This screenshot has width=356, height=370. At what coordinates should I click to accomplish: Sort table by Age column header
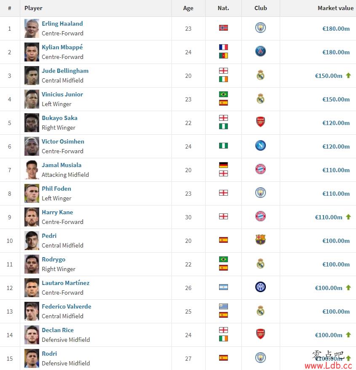(188, 8)
